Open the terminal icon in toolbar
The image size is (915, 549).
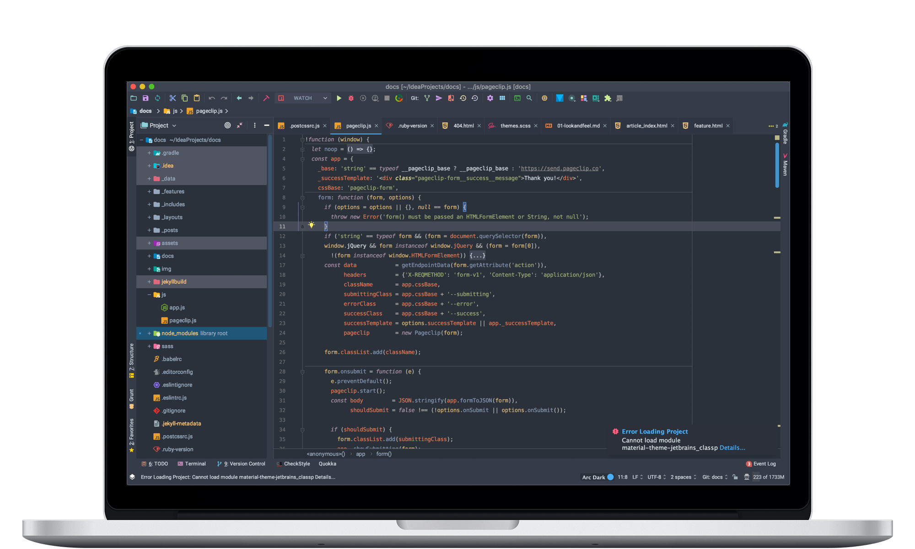click(517, 98)
